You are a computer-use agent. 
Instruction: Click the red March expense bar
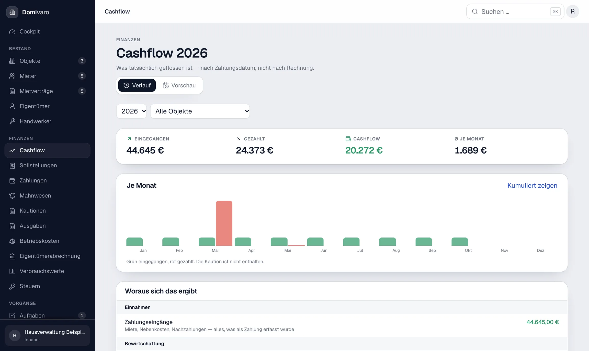(224, 223)
